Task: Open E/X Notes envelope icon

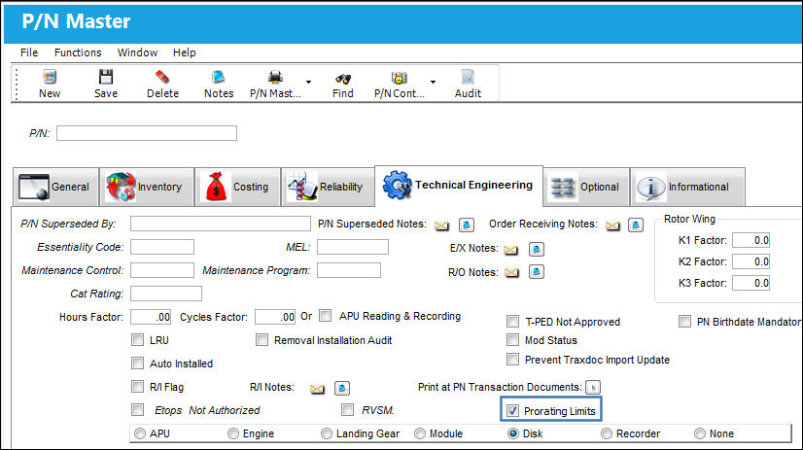Action: [x=510, y=250]
